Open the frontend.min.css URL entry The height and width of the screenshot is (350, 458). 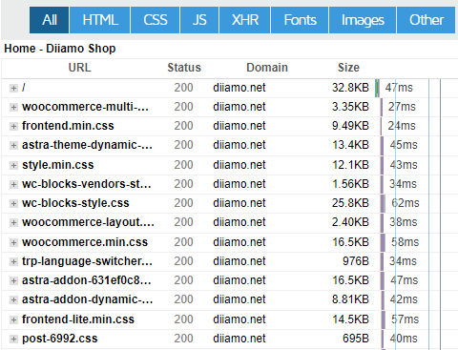tap(68, 126)
